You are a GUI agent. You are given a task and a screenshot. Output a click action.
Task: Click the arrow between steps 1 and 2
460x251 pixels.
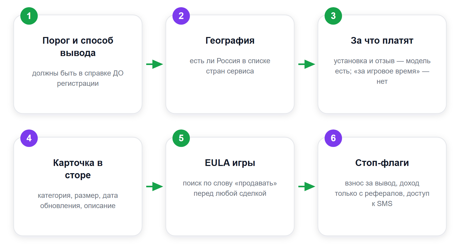pyautogui.click(x=154, y=64)
